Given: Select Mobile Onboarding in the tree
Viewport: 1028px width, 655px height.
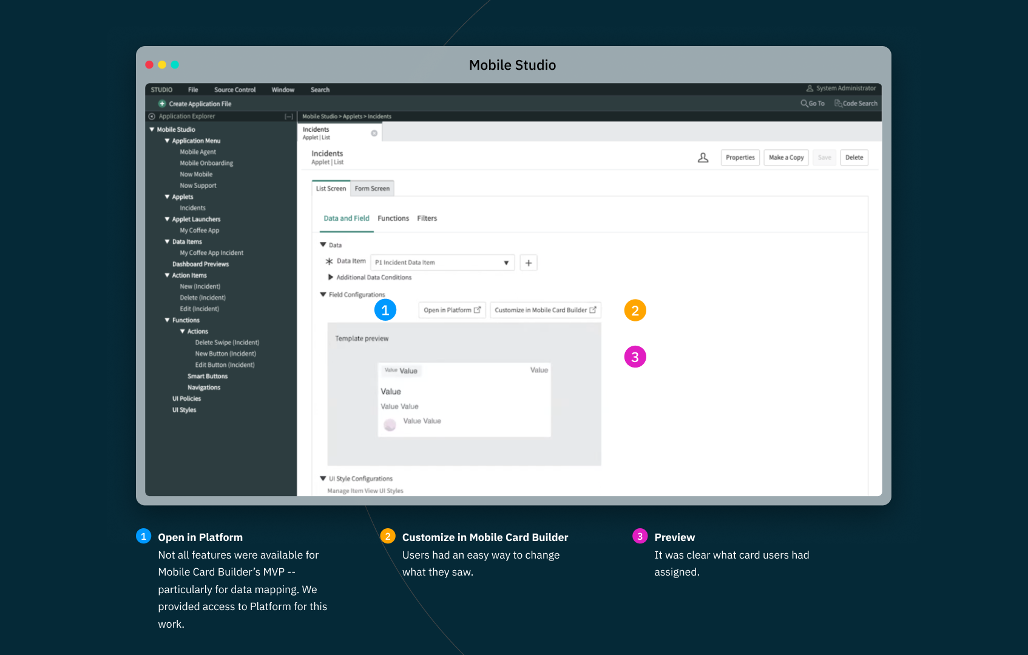Looking at the screenshot, I should pyautogui.click(x=206, y=163).
